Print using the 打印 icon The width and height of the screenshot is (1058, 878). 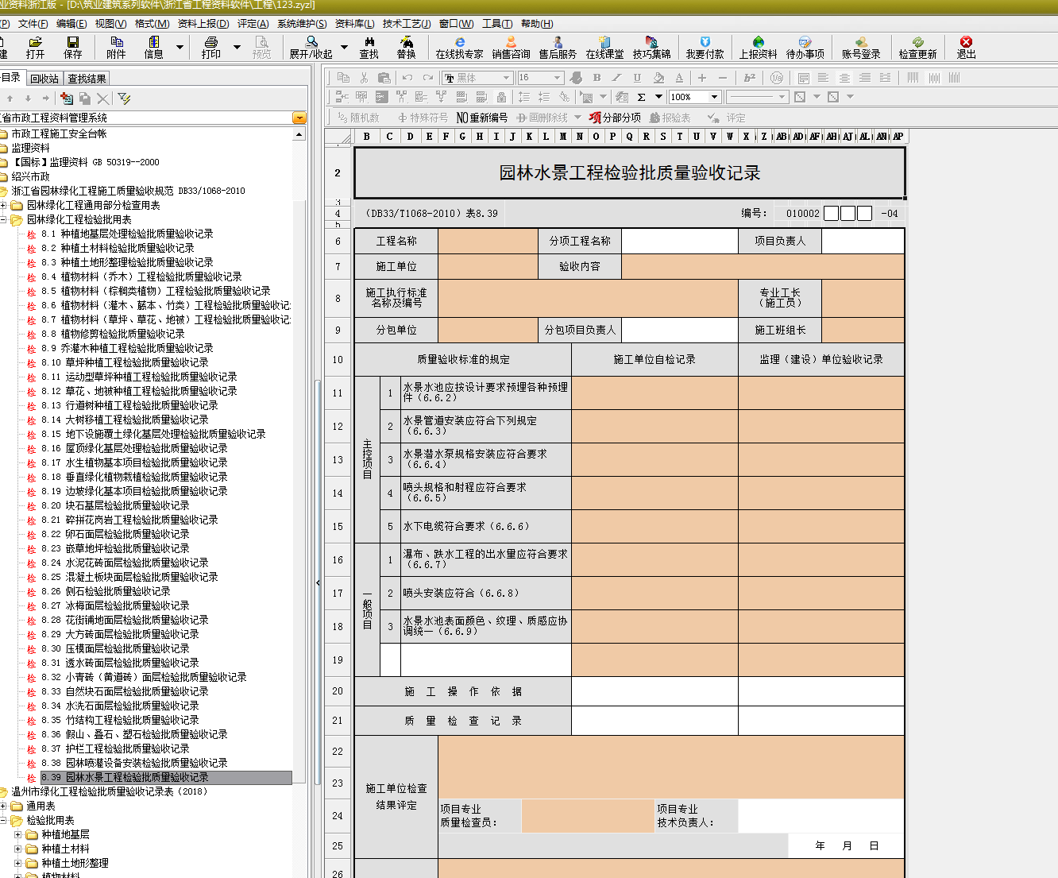[210, 48]
